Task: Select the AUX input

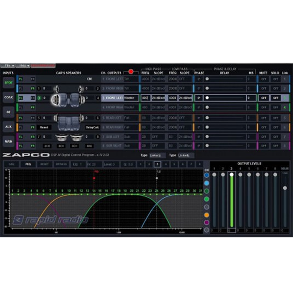Action: coord(8,126)
